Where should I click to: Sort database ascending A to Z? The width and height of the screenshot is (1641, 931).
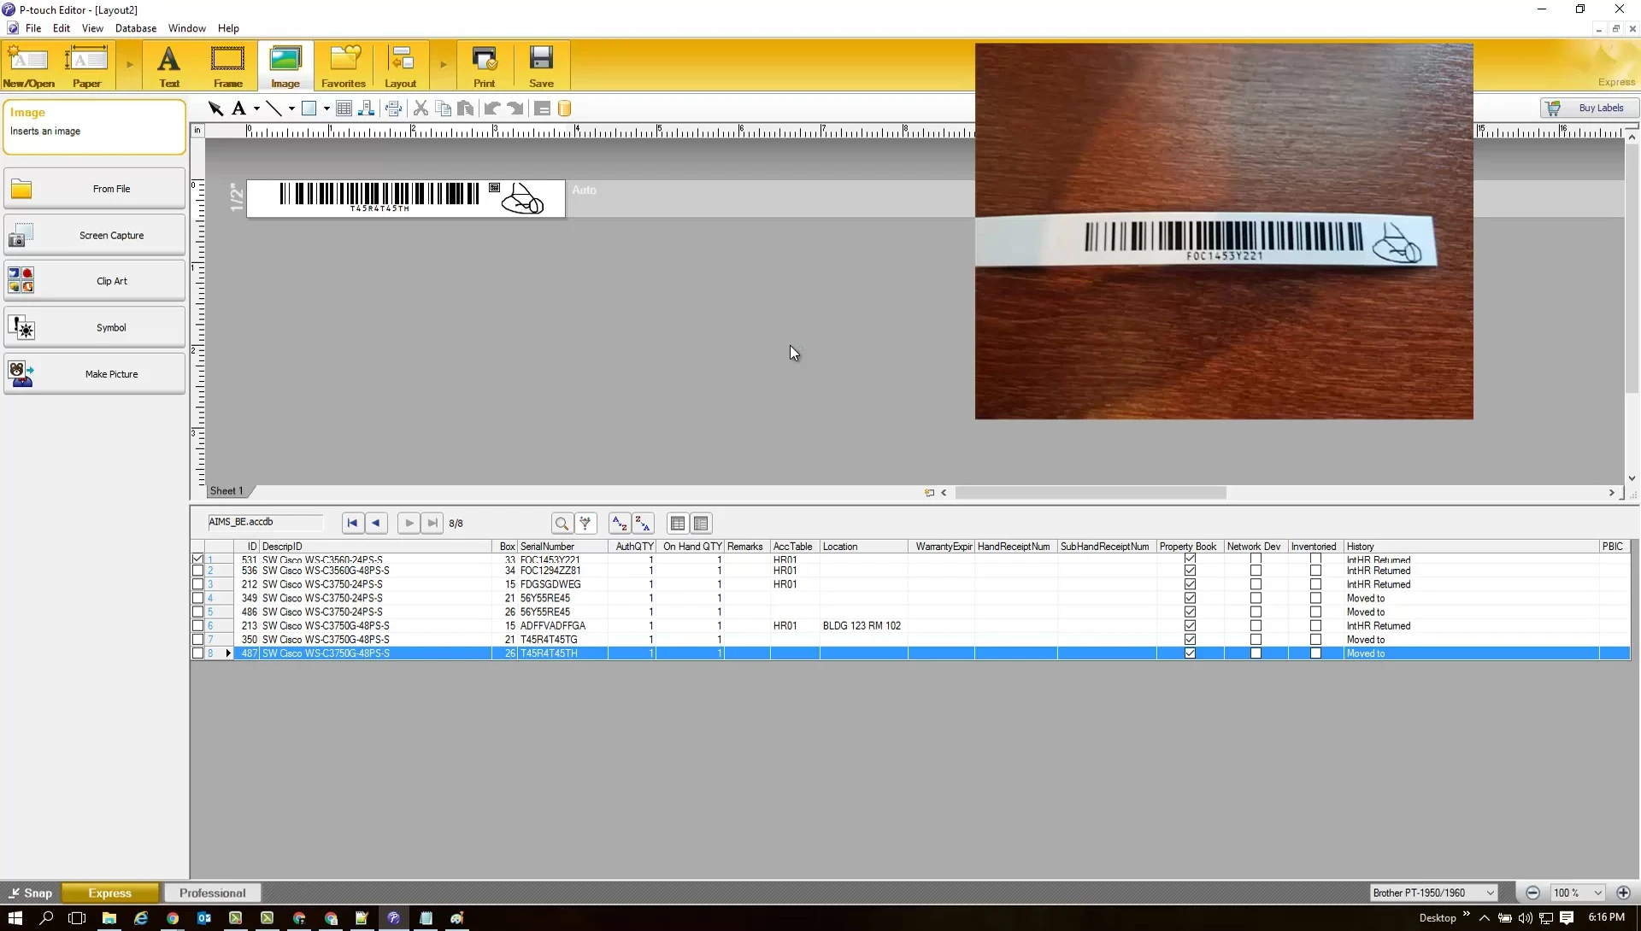620,523
